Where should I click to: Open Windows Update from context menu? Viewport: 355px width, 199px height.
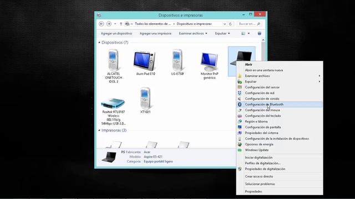(256, 150)
